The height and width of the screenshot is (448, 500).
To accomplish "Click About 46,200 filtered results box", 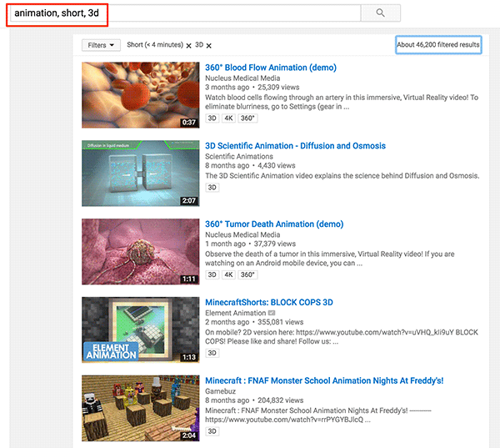I will point(438,45).
